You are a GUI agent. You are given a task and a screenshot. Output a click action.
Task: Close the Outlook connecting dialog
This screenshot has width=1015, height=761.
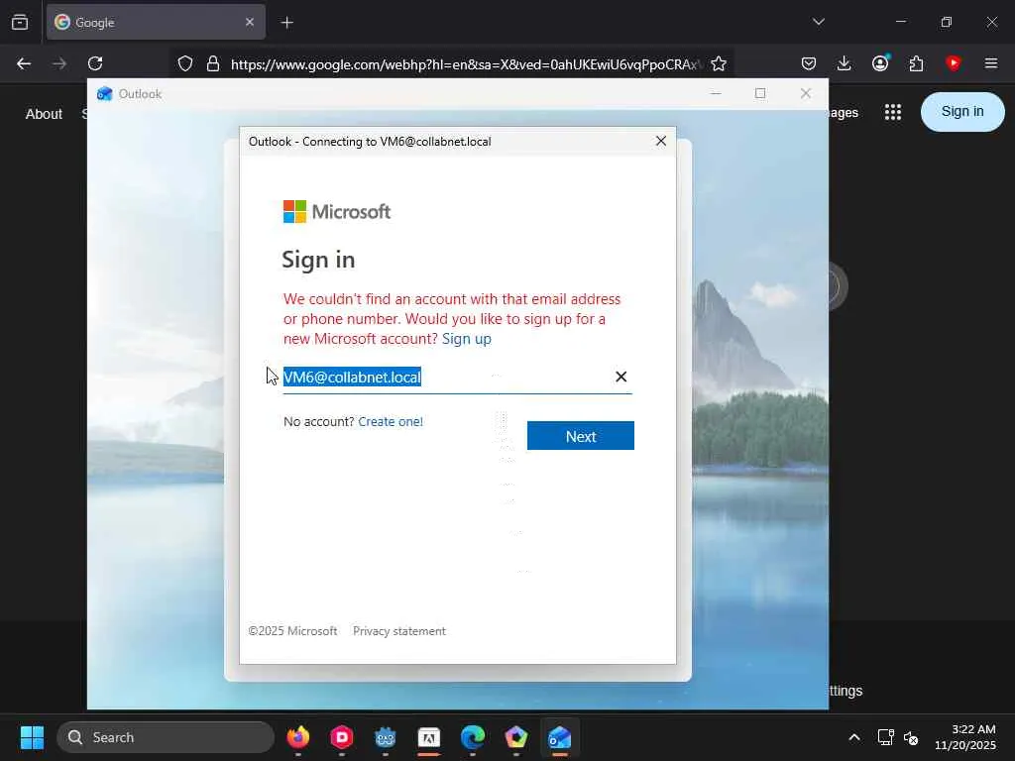[x=660, y=141]
